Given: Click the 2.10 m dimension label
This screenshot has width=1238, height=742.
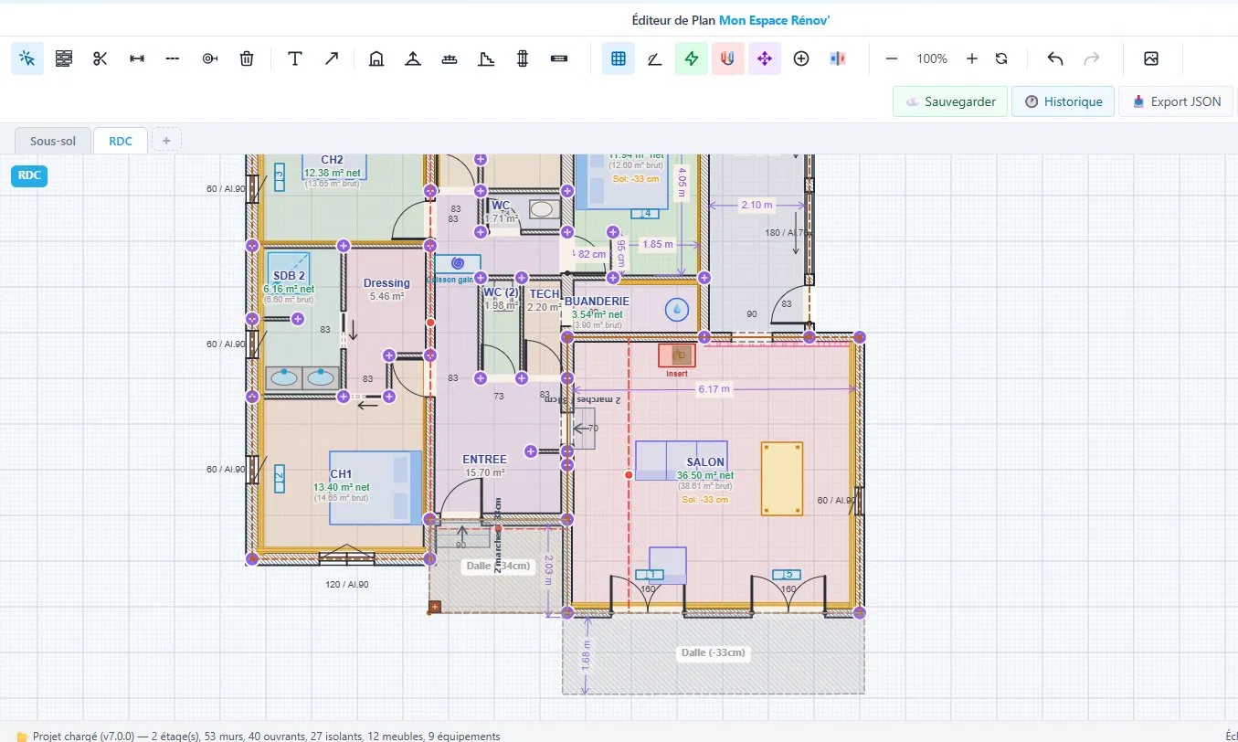Looking at the screenshot, I should tap(757, 205).
